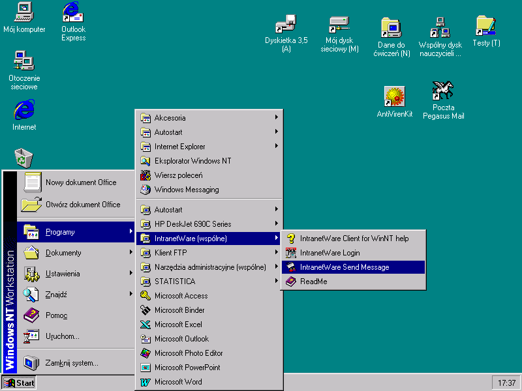The width and height of the screenshot is (522, 391).
Task: Open the AntiVirenKit desktop shortcut
Action: pyautogui.click(x=394, y=98)
